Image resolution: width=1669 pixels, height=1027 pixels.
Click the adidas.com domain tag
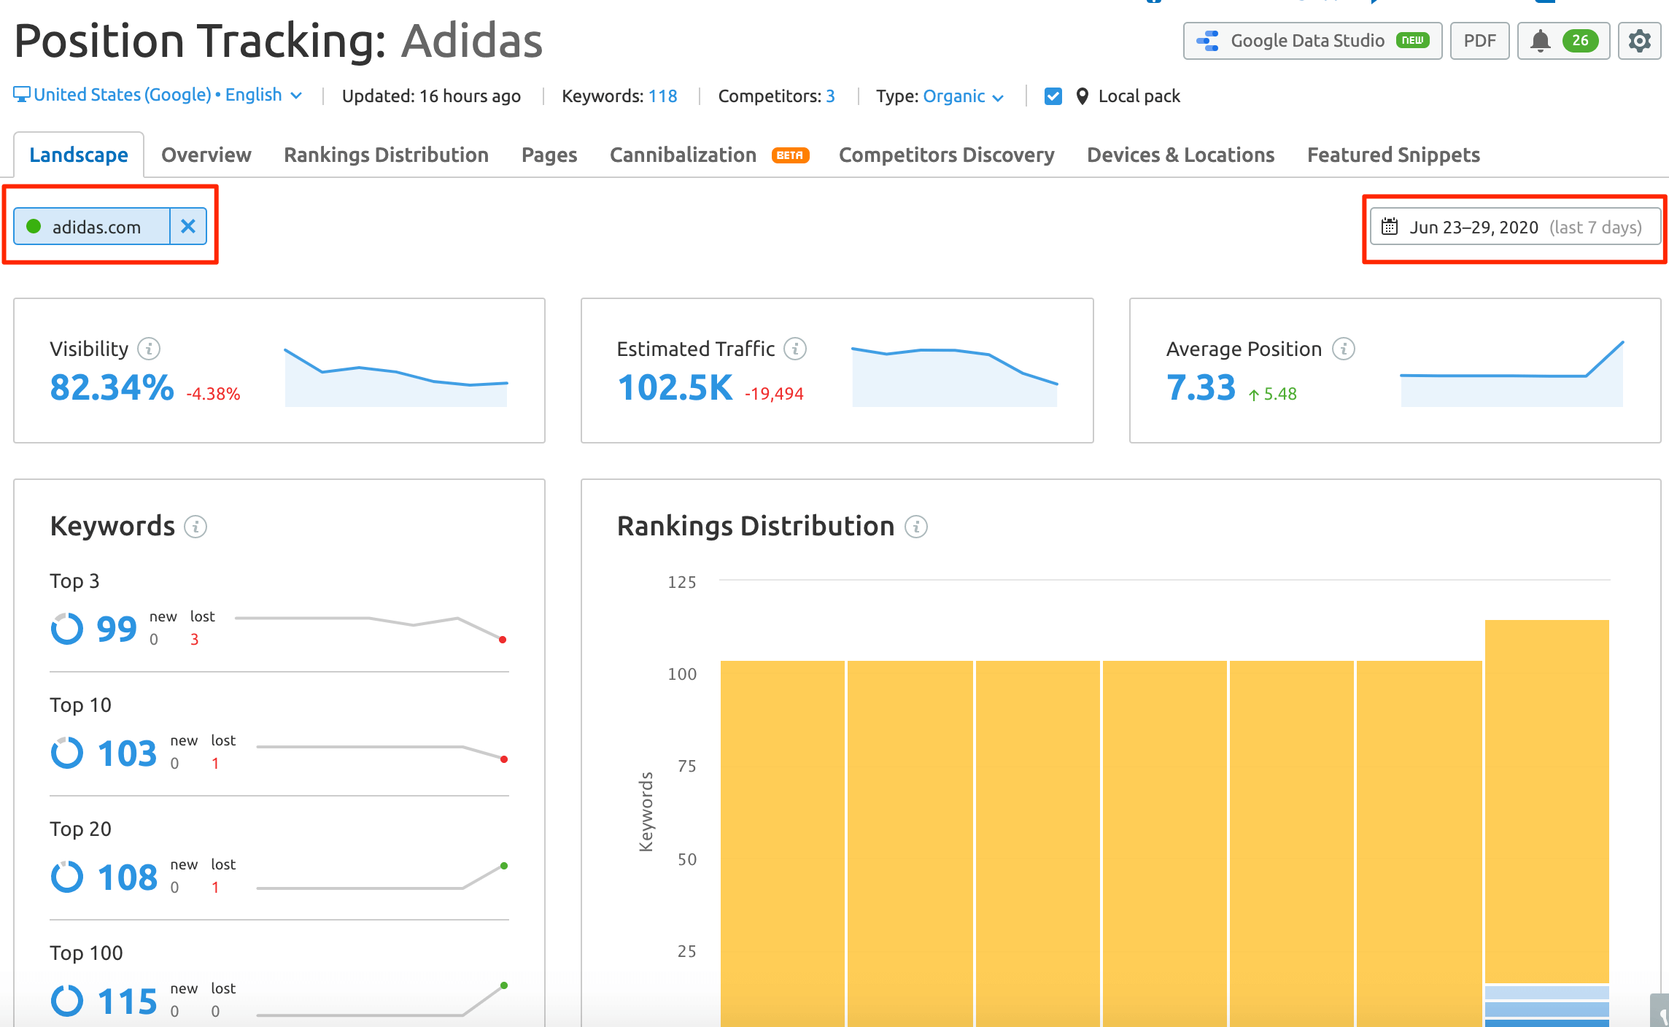coord(92,226)
